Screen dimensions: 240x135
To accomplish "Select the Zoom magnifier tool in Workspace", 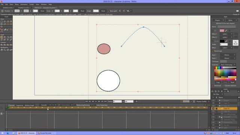I will click(5, 50).
